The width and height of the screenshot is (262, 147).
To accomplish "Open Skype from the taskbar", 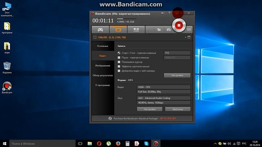I will point(147,143).
